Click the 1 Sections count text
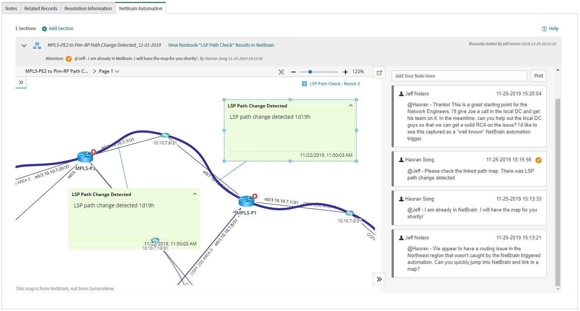Screen dimensions: 580x311 [x=26, y=28]
